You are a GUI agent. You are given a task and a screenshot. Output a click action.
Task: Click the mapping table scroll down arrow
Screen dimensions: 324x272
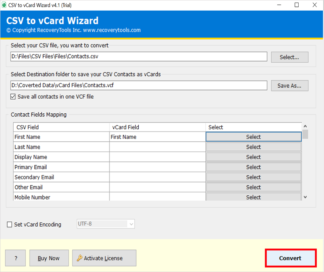click(x=305, y=197)
